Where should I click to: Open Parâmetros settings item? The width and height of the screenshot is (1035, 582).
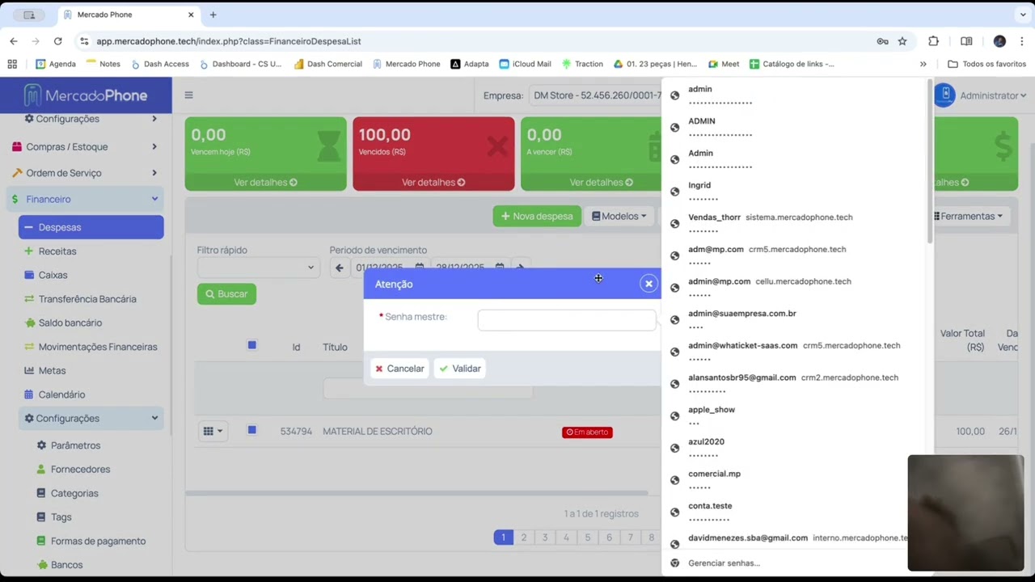(75, 445)
